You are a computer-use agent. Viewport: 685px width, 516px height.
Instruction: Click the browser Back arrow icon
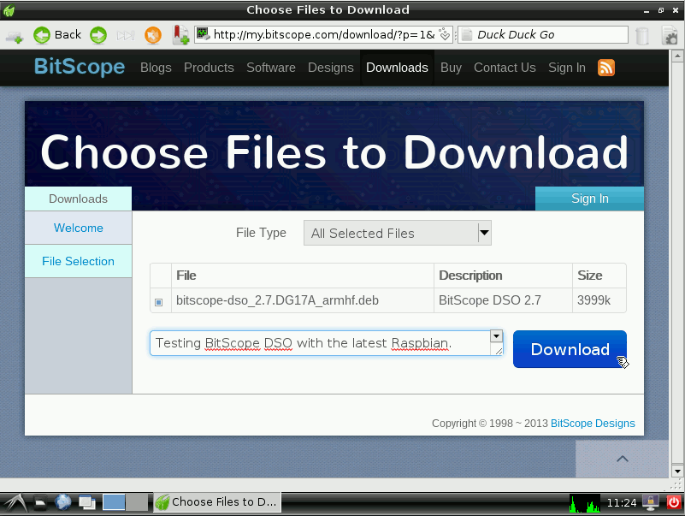tap(42, 35)
